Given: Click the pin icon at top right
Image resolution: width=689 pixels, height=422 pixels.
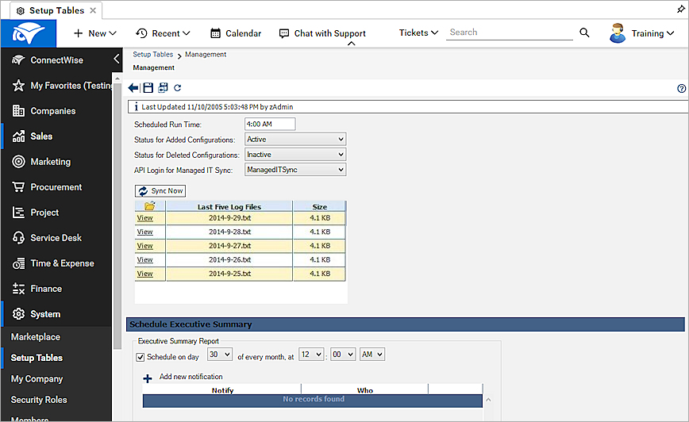Looking at the screenshot, I should 679,10.
